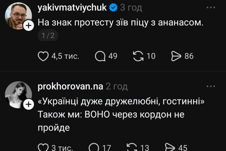
Task: Open yakivmatviychuk's profile via username
Action: [72, 8]
